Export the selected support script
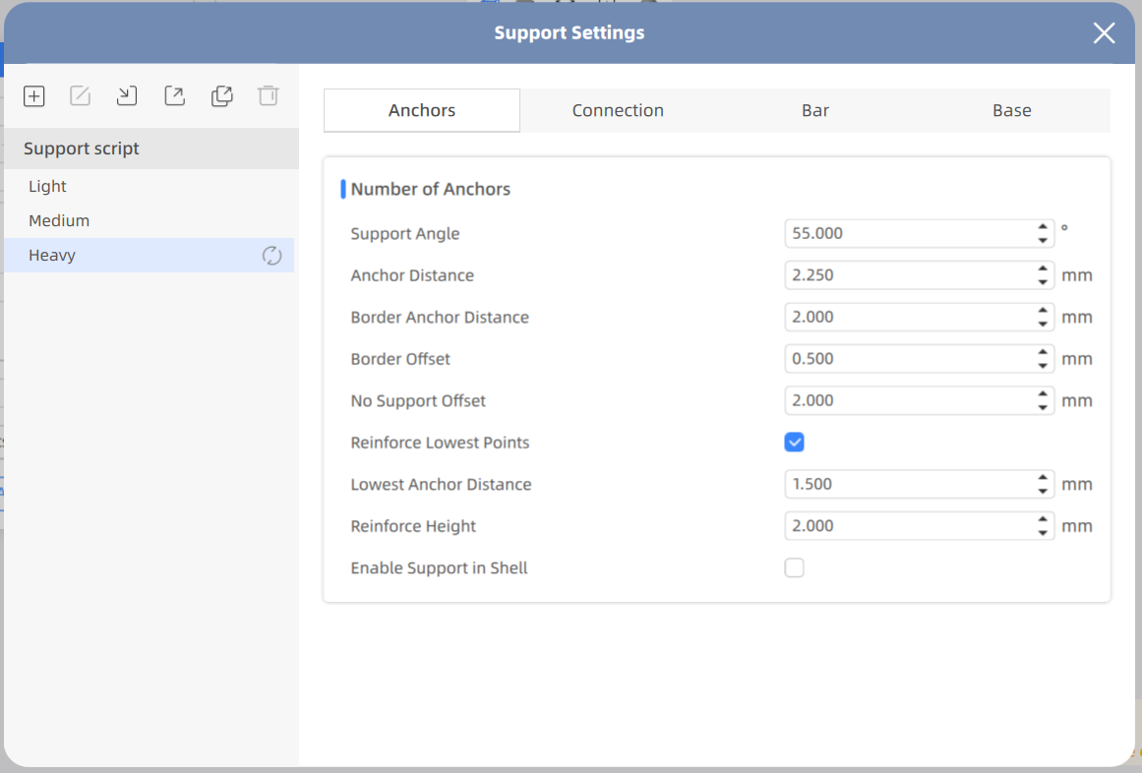The width and height of the screenshot is (1142, 773). pyautogui.click(x=174, y=95)
